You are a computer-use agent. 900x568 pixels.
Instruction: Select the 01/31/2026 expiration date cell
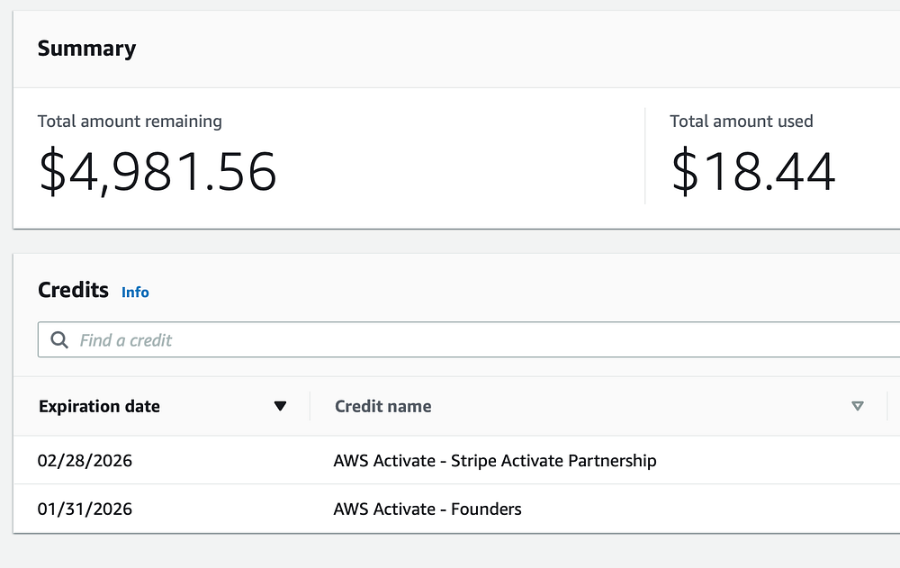[x=85, y=509]
